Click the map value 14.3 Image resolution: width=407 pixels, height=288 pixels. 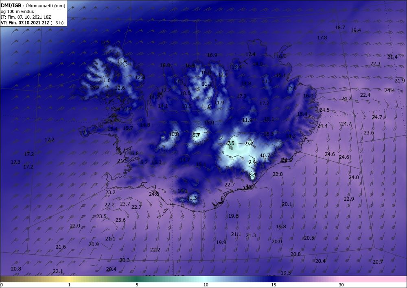pyautogui.click(x=291, y=136)
